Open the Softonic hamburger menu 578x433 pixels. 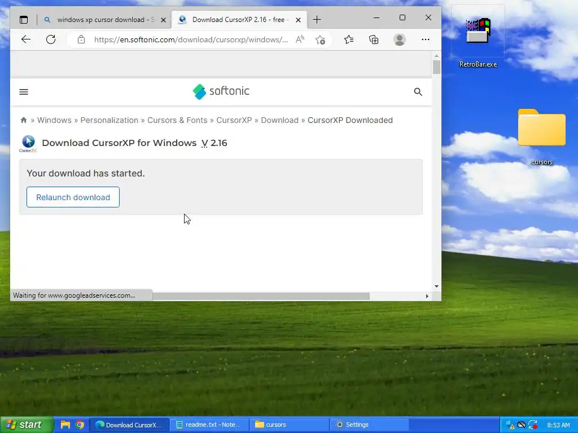(24, 92)
